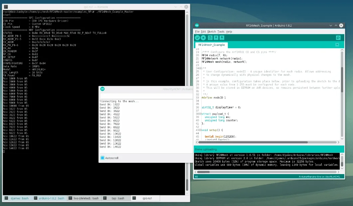
Task: Click the code editor scroll-up arrow
Action: coord(342,50)
